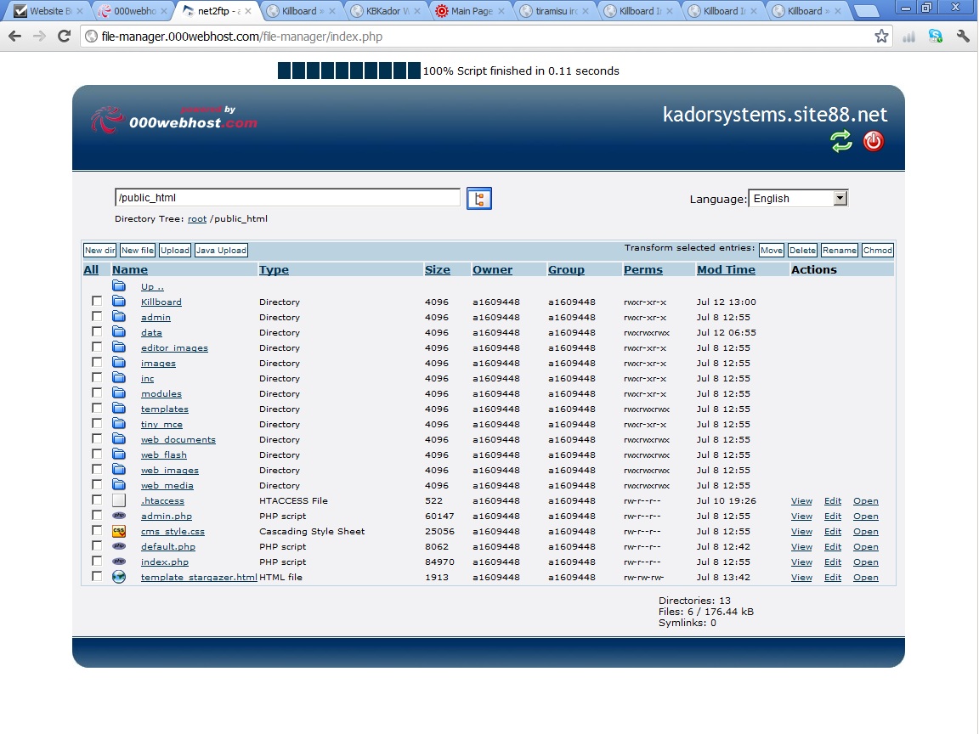
Task: Click the root directory tree link
Action: tap(196, 219)
